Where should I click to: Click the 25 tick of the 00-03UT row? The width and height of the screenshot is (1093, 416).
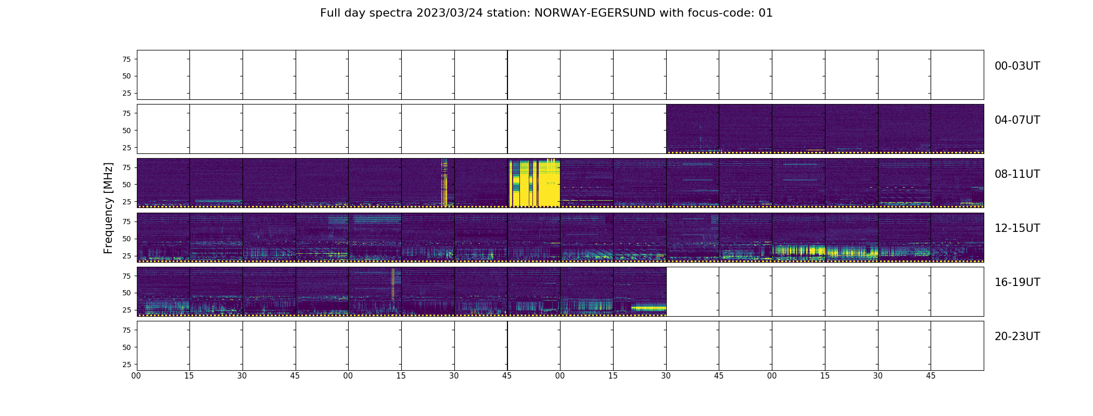point(126,93)
